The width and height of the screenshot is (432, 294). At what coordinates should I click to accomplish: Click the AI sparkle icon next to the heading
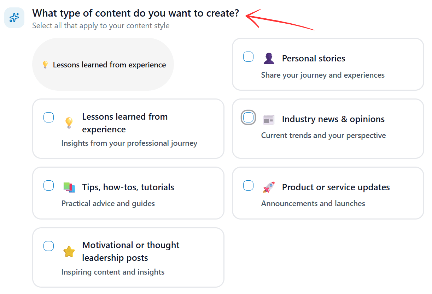pos(14,17)
